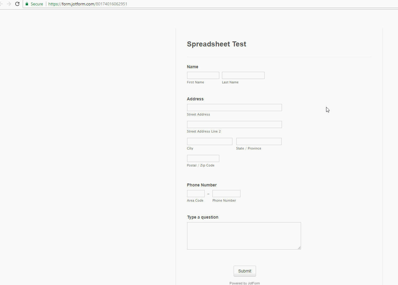Click inside the Type a question textarea

[244, 236]
